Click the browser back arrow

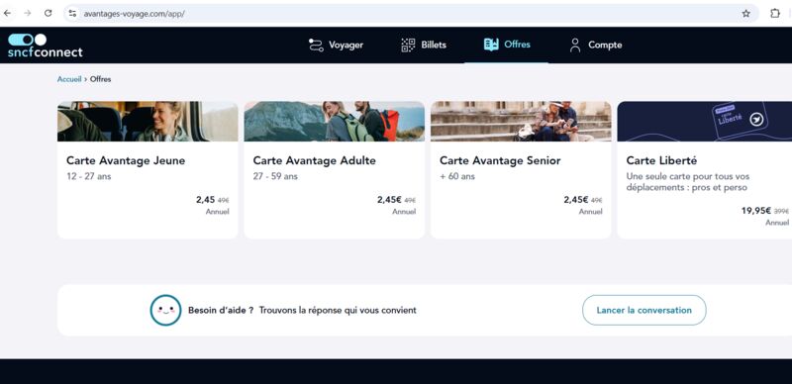click(7, 13)
